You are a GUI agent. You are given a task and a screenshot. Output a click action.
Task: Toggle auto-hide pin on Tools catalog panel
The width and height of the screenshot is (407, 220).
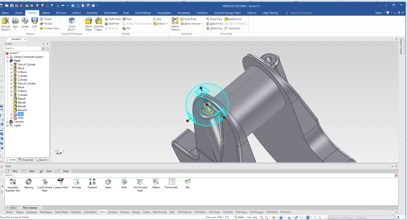click(397, 166)
